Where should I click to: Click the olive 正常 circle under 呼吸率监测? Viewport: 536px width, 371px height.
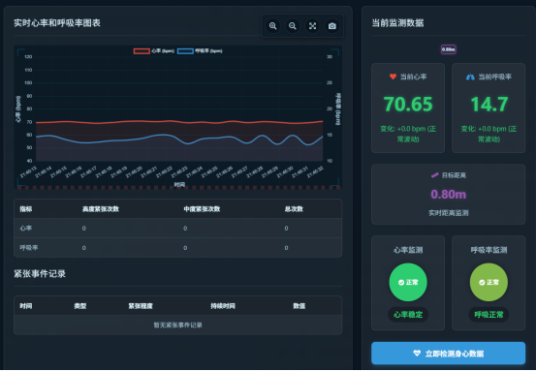pos(489,282)
